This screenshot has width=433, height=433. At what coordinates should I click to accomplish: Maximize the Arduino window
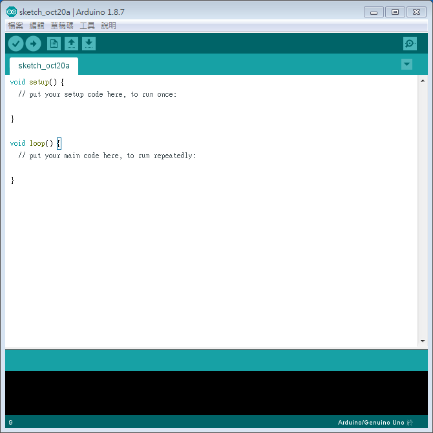pyautogui.click(x=395, y=12)
